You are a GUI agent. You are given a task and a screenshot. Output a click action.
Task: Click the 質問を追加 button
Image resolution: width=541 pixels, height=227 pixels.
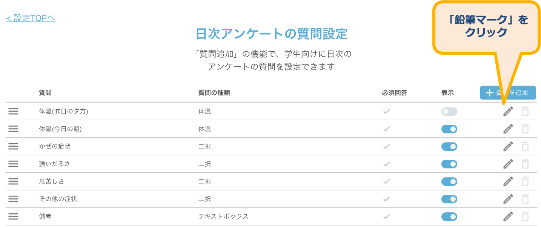tap(508, 93)
